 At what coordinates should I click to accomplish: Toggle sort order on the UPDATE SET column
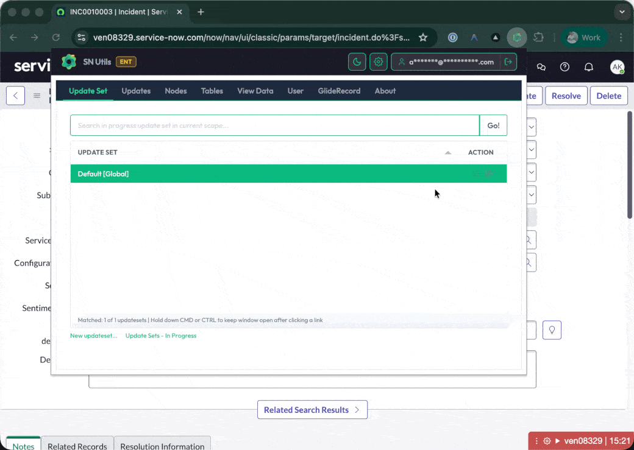(x=447, y=152)
